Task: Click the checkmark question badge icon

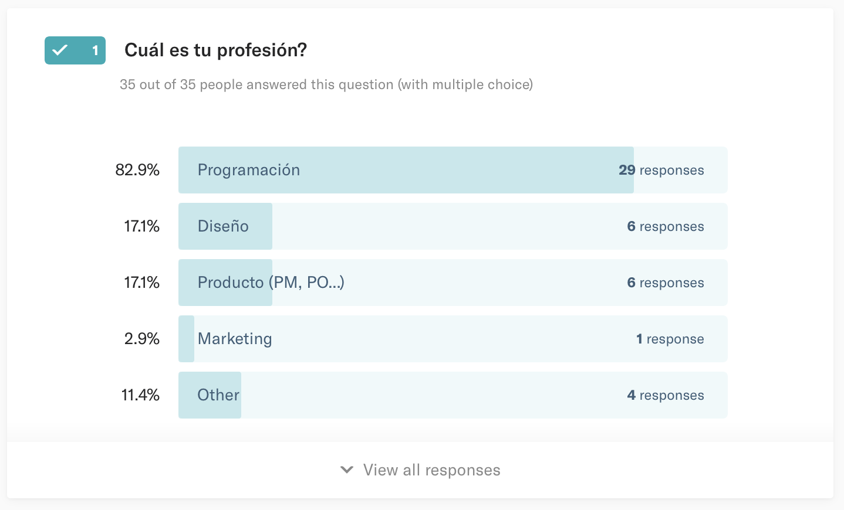Action: coord(60,50)
